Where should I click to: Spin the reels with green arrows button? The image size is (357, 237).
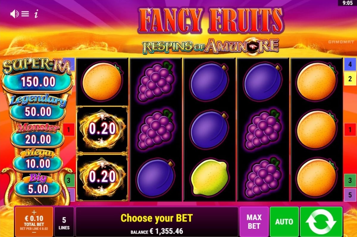(321, 222)
